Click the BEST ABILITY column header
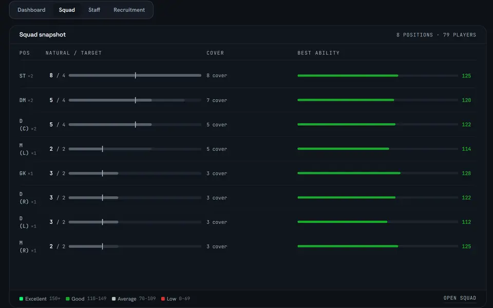 (318, 53)
